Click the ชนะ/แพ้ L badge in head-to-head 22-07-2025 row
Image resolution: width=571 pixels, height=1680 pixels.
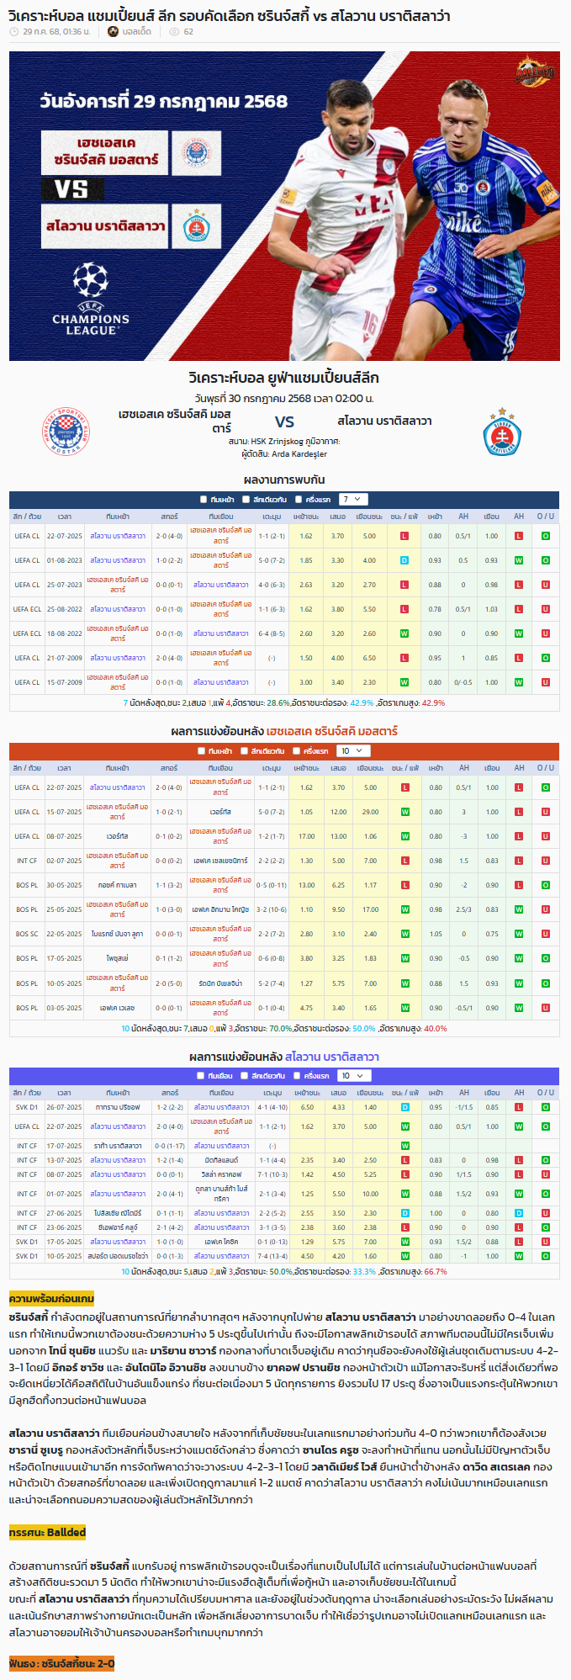point(404,536)
